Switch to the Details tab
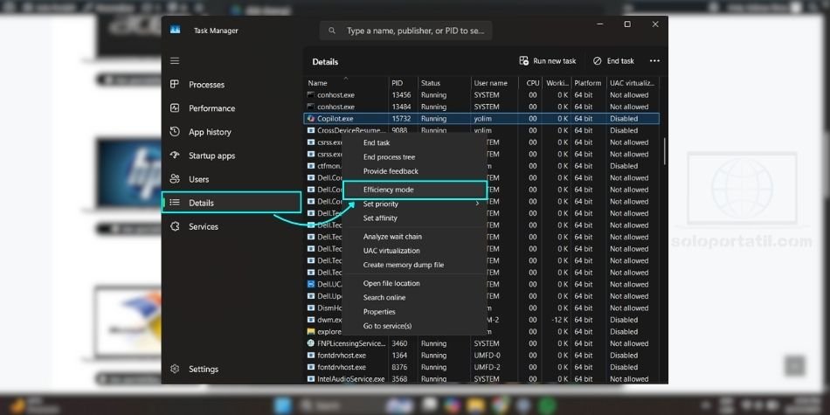830x415 pixels. click(x=232, y=203)
